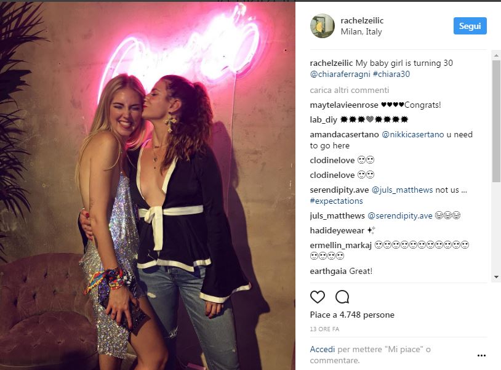Open the three-dot more options menu
The width and height of the screenshot is (501, 370).
pyautogui.click(x=481, y=355)
